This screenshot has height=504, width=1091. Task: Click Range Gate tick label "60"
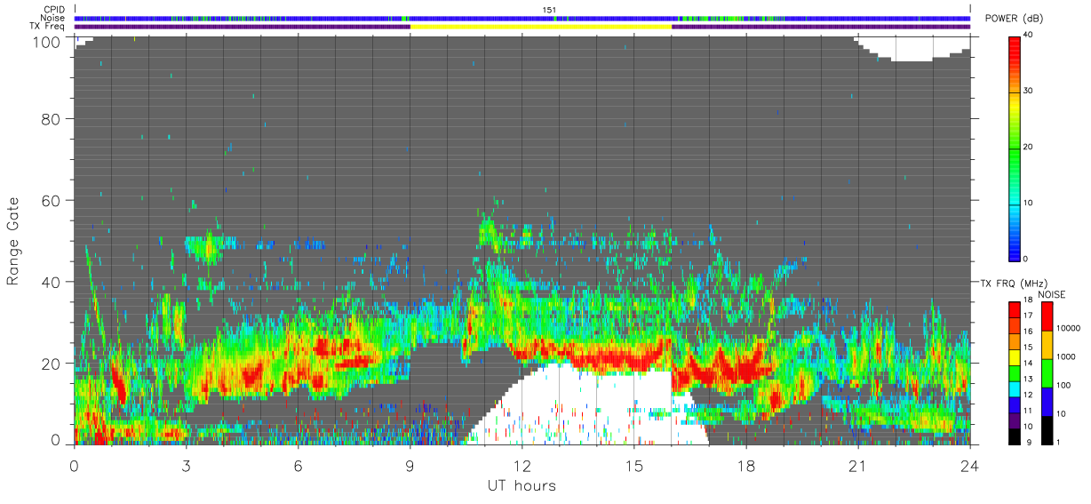tap(51, 200)
